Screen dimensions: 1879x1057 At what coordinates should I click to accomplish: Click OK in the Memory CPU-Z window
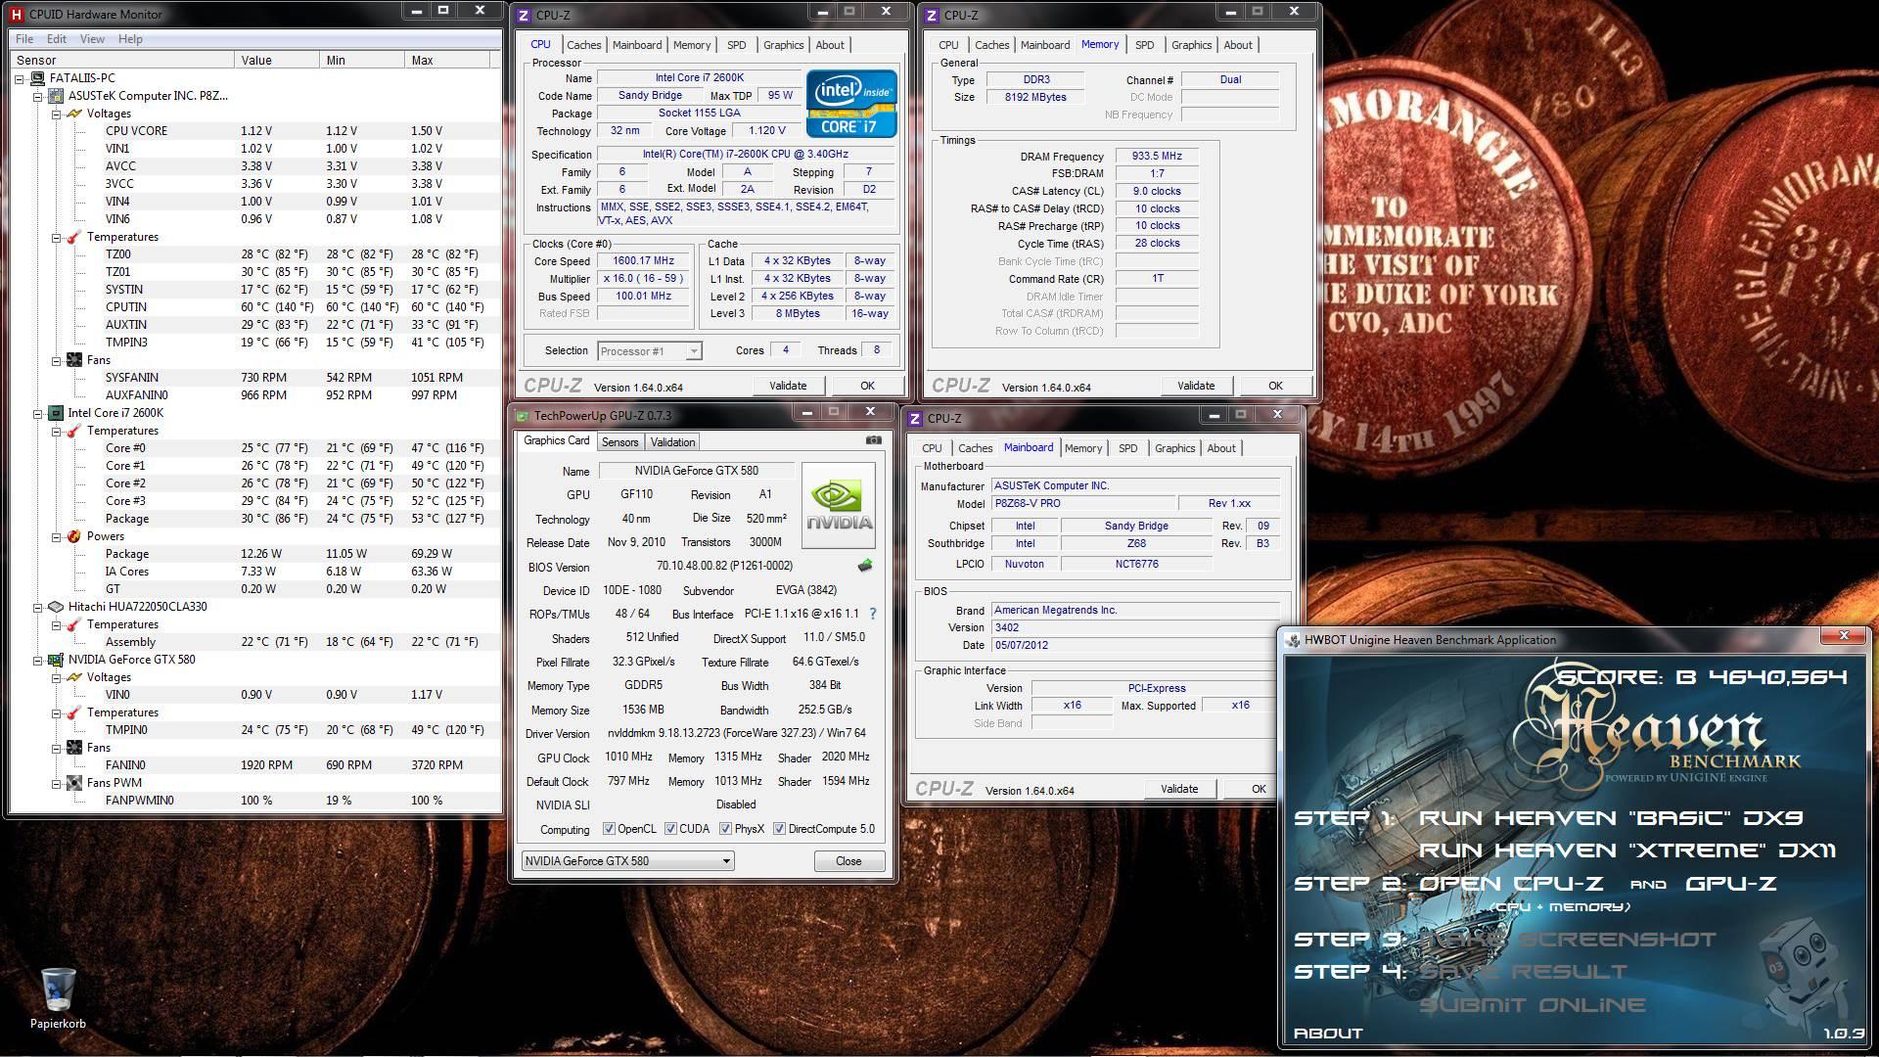pos(1275,386)
